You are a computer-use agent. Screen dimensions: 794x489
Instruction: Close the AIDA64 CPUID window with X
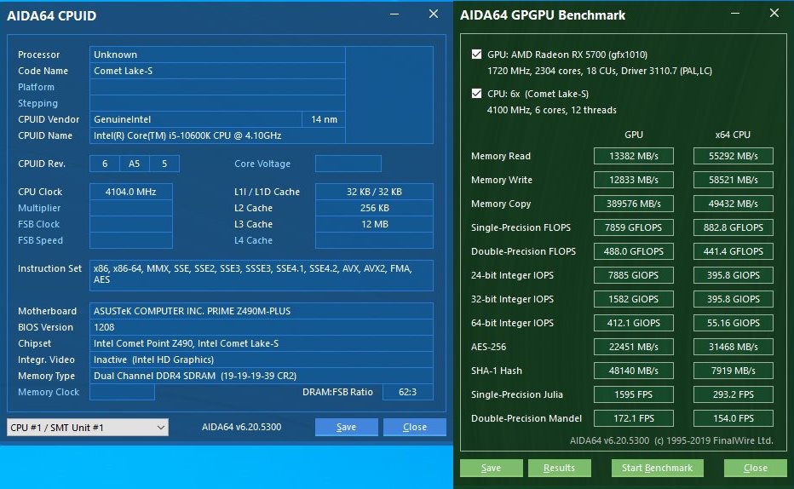point(434,14)
